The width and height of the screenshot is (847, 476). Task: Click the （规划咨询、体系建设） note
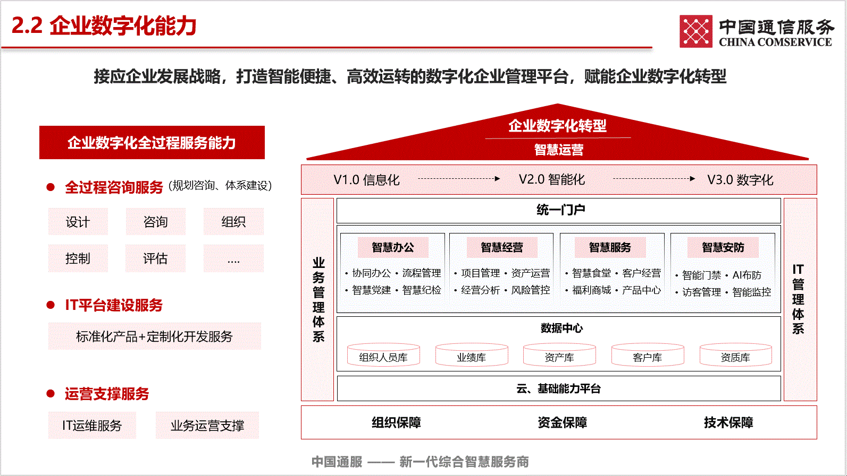tap(220, 186)
